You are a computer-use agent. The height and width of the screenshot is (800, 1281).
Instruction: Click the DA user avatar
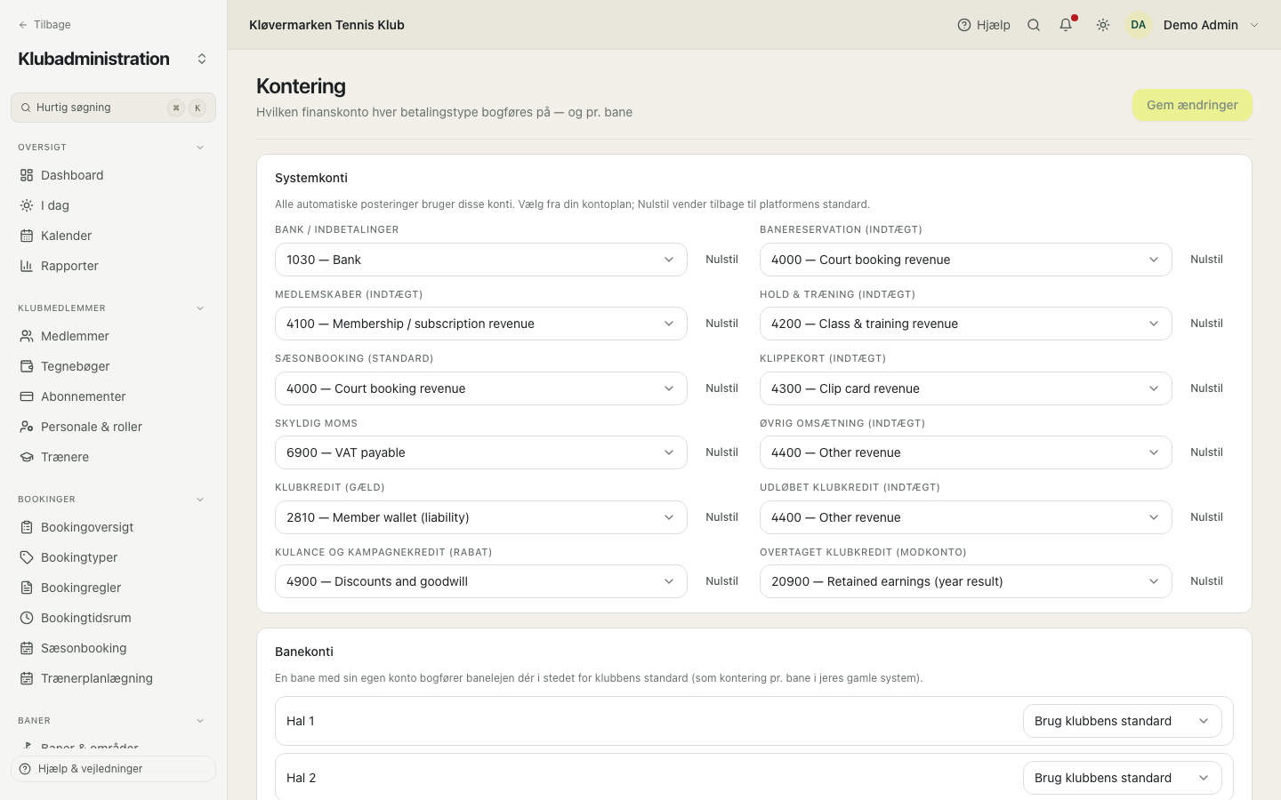[x=1139, y=25]
